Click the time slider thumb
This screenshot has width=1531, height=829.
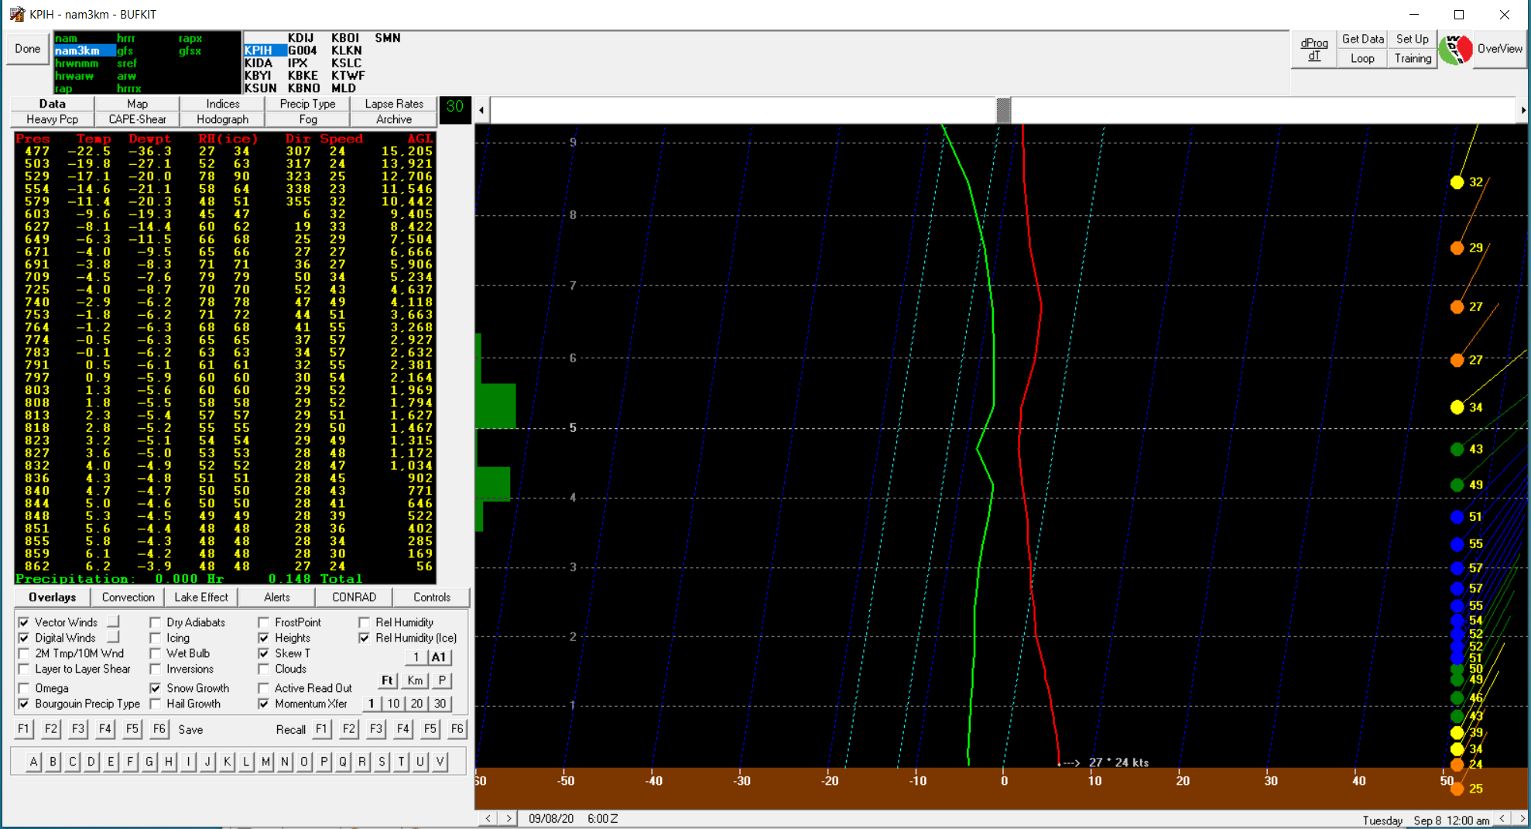(x=1003, y=110)
